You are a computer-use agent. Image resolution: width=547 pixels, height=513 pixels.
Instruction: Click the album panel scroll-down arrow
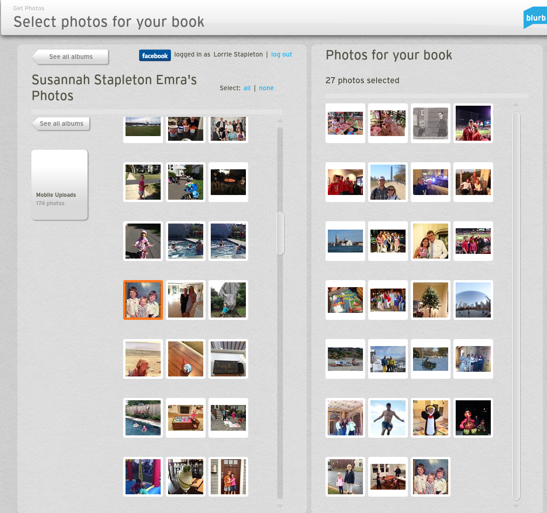tap(280, 506)
